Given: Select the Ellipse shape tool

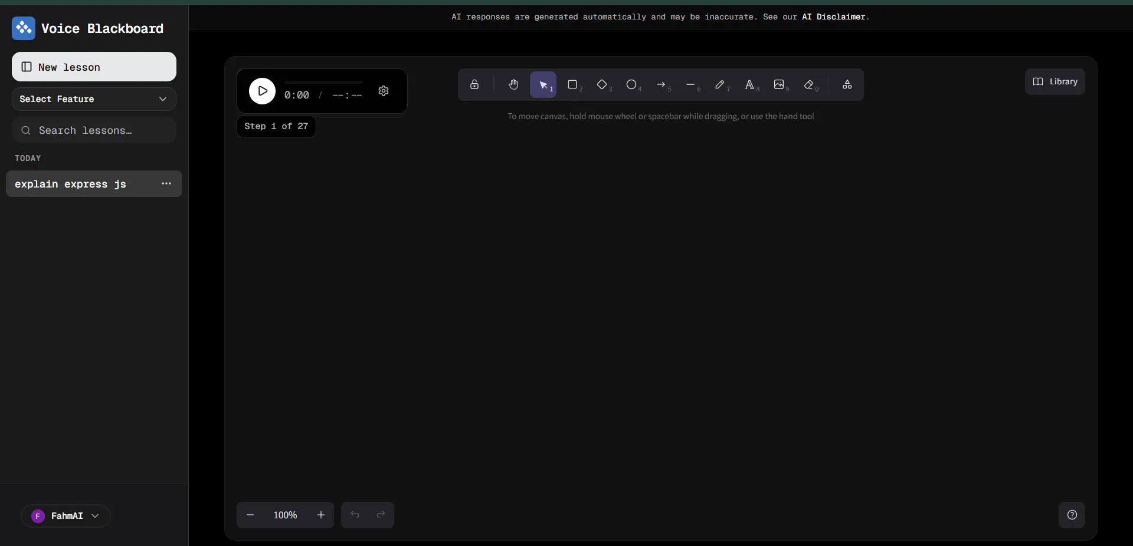Looking at the screenshot, I should tap(631, 85).
